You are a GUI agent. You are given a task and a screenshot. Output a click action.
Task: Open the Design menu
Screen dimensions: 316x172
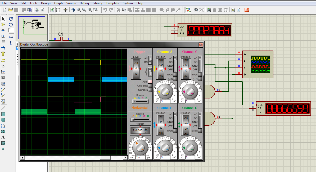click(x=46, y=3)
